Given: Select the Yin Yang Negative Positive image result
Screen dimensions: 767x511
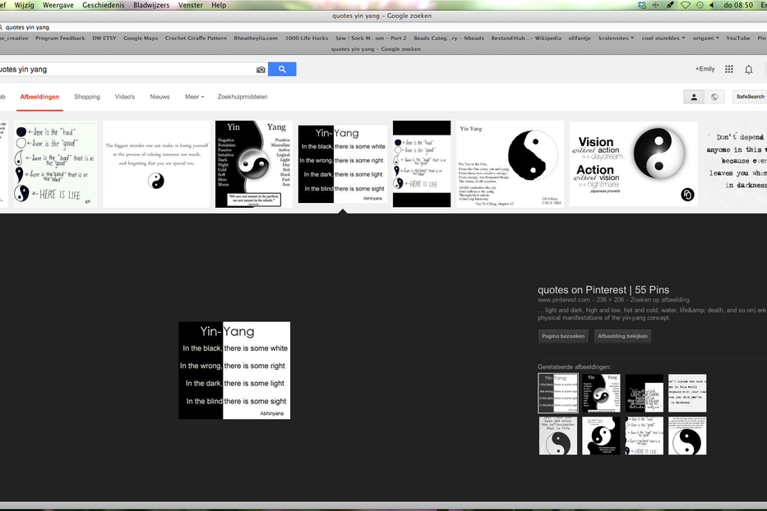Looking at the screenshot, I should [x=254, y=164].
